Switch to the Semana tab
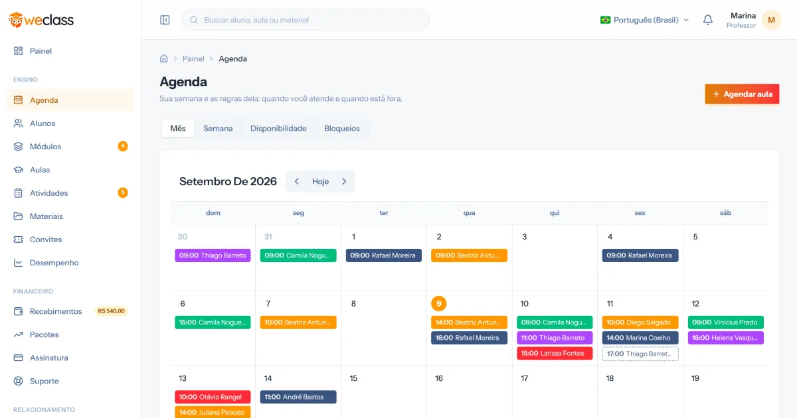Screen dimensions: 797x418 [x=218, y=128]
